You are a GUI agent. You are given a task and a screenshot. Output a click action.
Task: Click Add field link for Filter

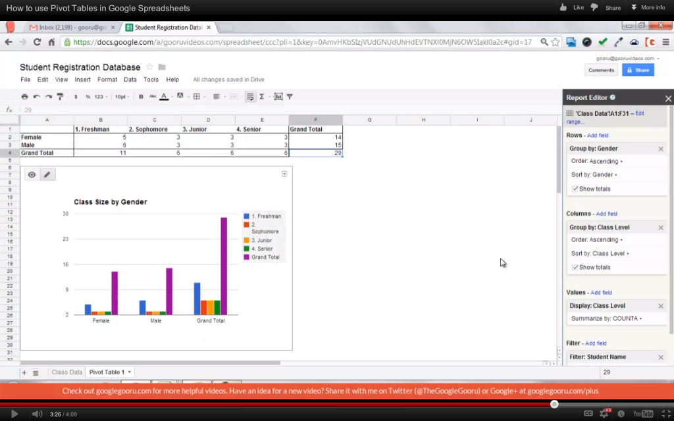pos(596,343)
